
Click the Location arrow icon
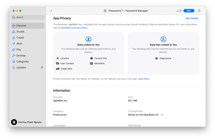tap(58, 58)
